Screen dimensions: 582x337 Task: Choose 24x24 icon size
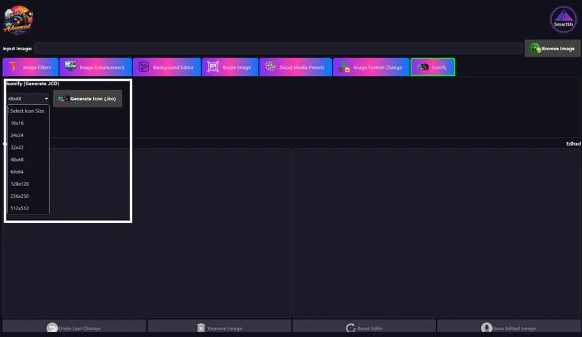click(29, 135)
